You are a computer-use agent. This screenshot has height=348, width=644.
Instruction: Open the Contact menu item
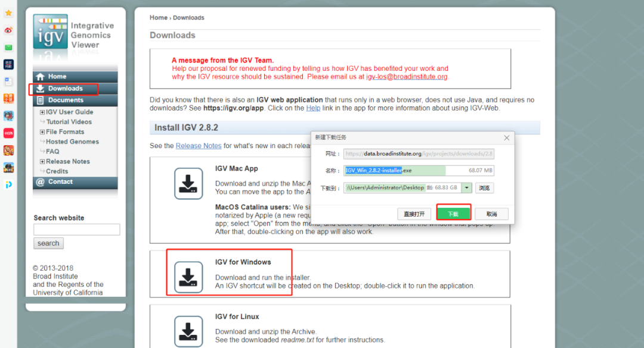pos(75,182)
